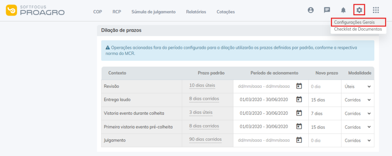
Task: Open the chat messages icon
Action: point(327,10)
